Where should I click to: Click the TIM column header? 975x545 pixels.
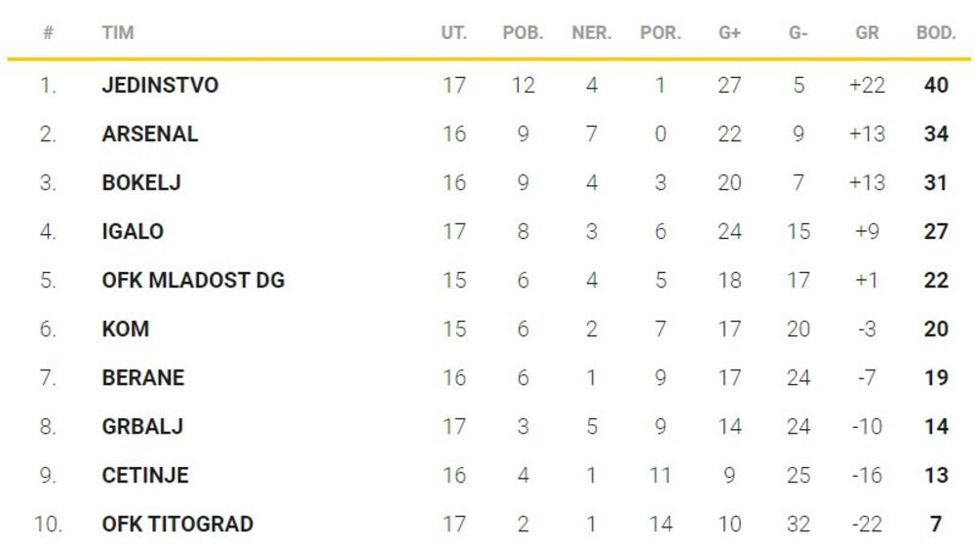click(x=118, y=33)
